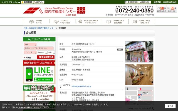This screenshot has height=111, width=178.
Task: Open the 無料会員登録 banner
Action: pyautogui.click(x=39, y=94)
